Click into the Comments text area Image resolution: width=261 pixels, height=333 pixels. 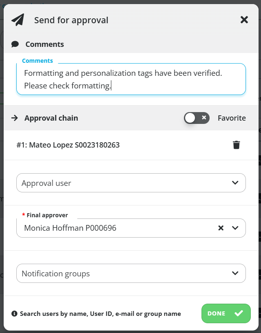tap(131, 79)
